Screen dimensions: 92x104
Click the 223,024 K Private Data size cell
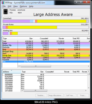(x=29, y=56)
